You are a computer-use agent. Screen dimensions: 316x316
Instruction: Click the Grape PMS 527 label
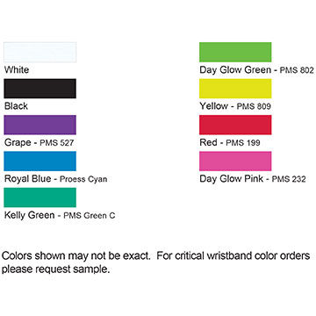coord(39,143)
